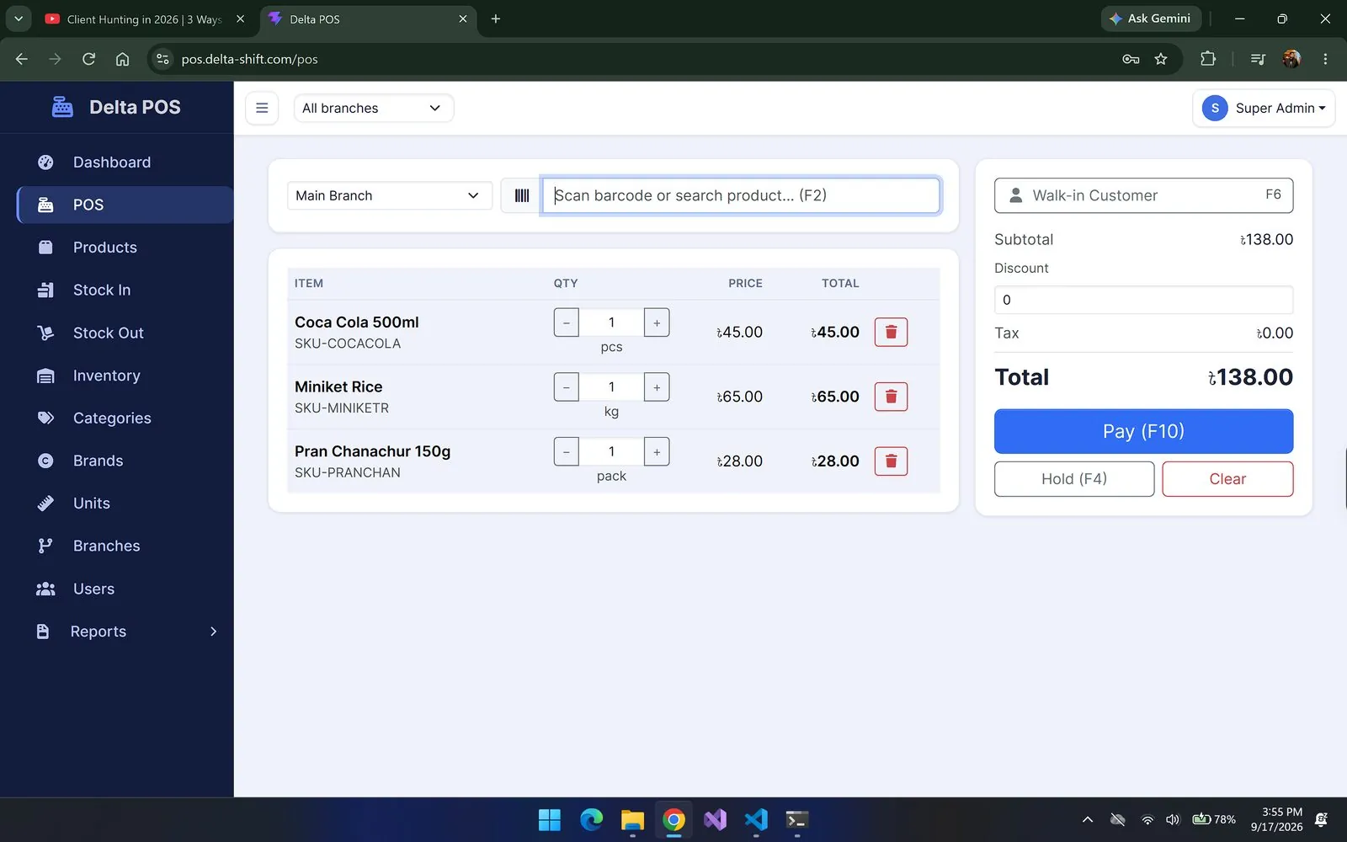Viewport: 1347px width, 842px height.
Task: Increase Pran Chanachur 150g quantity
Action: pos(657,451)
